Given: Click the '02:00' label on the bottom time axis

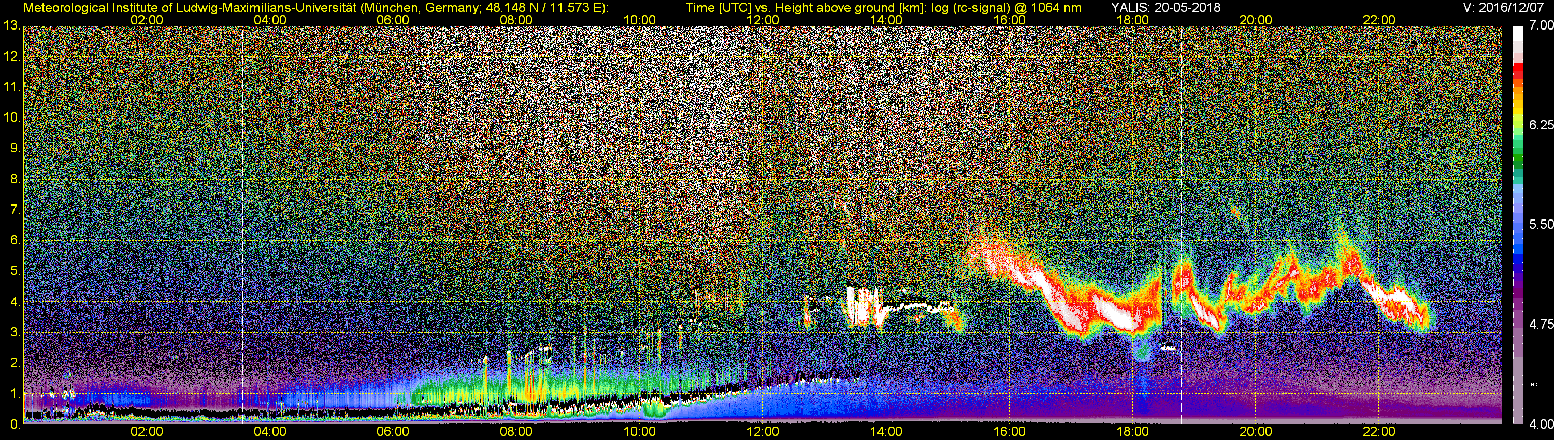Looking at the screenshot, I should click(x=147, y=432).
